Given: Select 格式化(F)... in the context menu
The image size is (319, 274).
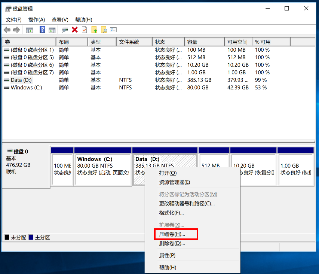Looking at the screenshot, I should tap(171, 213).
